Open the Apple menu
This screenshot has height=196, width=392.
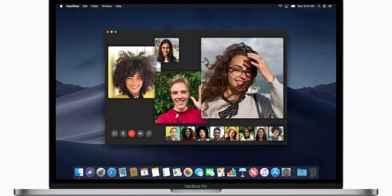(x=61, y=6)
